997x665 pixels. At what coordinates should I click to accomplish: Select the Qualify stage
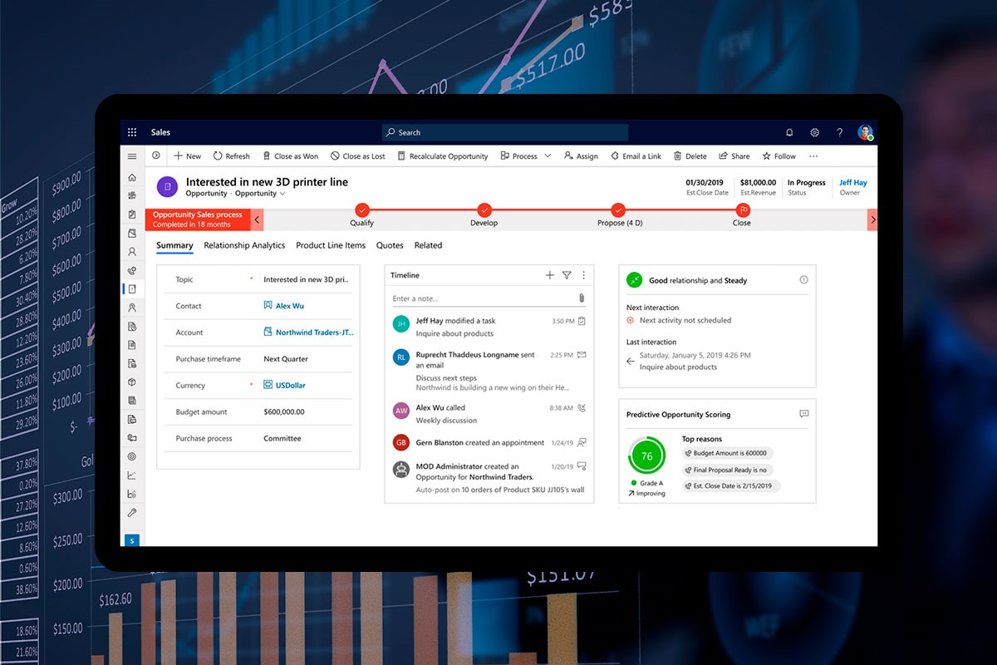(x=361, y=210)
